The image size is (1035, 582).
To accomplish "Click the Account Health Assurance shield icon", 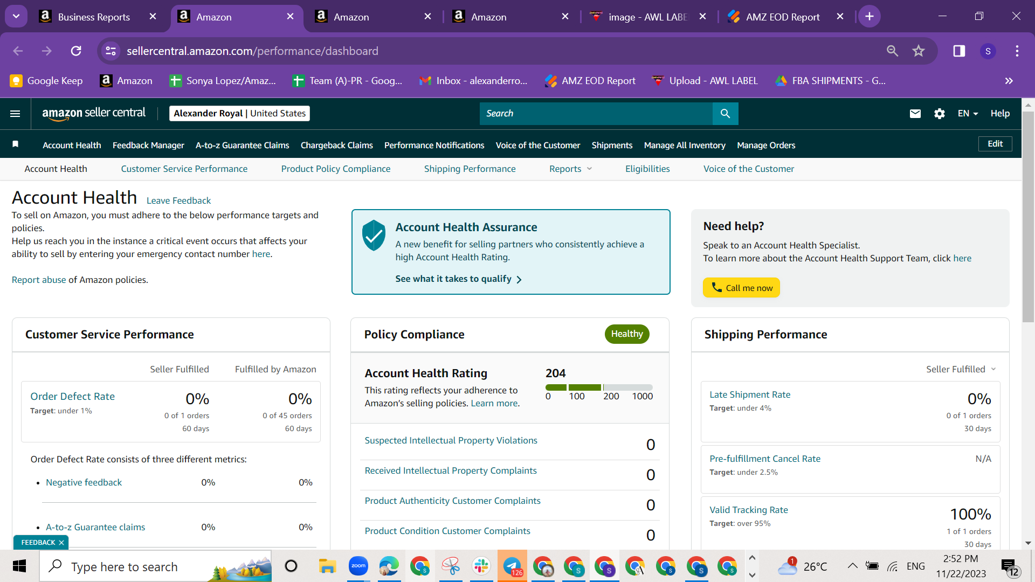I will (374, 235).
